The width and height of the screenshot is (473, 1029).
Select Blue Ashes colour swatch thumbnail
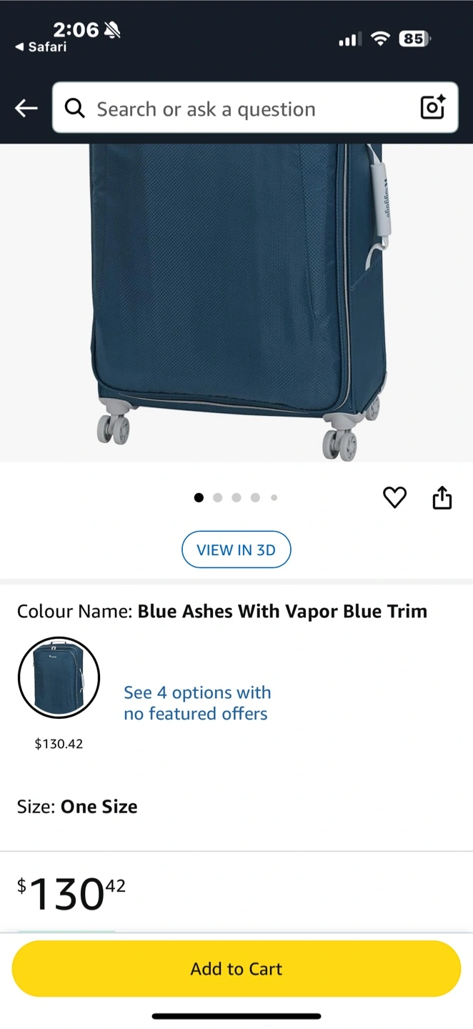(x=59, y=677)
